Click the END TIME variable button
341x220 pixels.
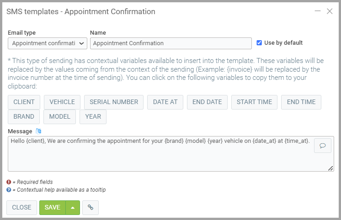coord(301,102)
